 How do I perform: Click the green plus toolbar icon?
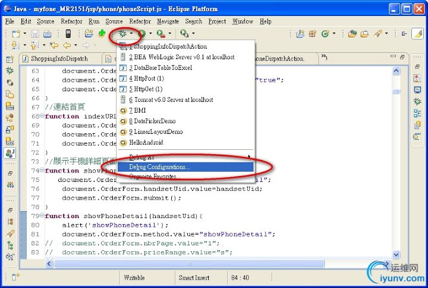[x=102, y=33]
